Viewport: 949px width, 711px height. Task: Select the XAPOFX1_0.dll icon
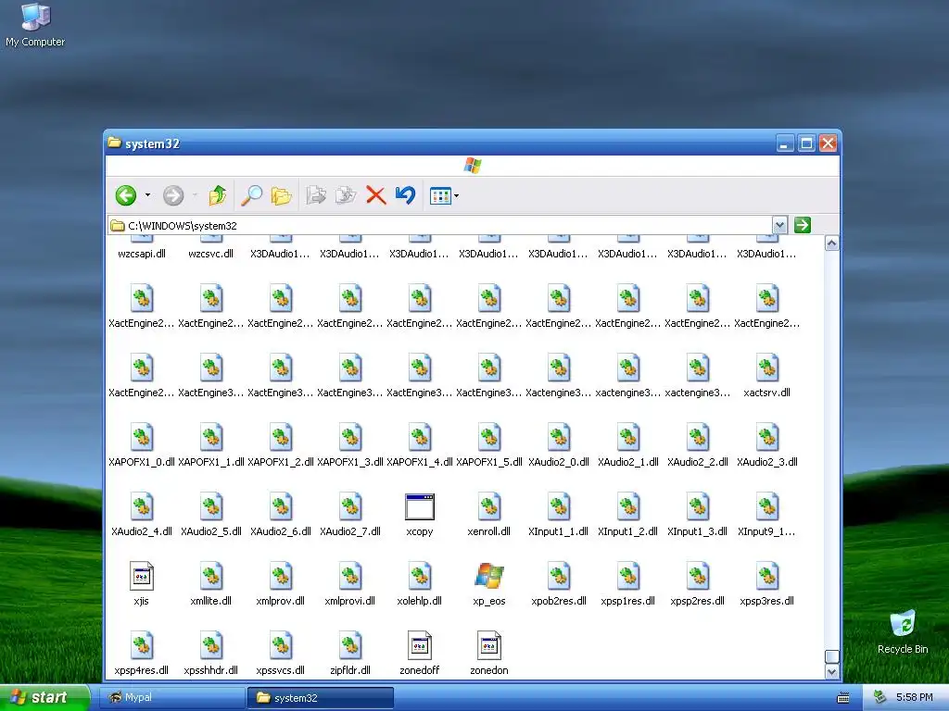coord(142,437)
